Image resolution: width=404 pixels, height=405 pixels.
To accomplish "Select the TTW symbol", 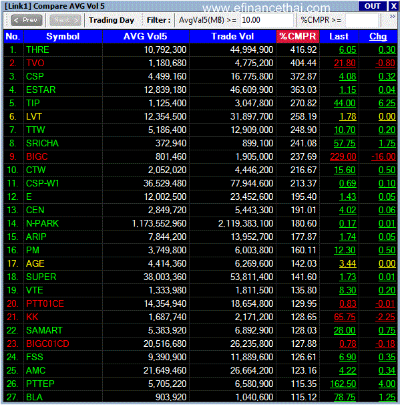I will (x=35, y=130).
